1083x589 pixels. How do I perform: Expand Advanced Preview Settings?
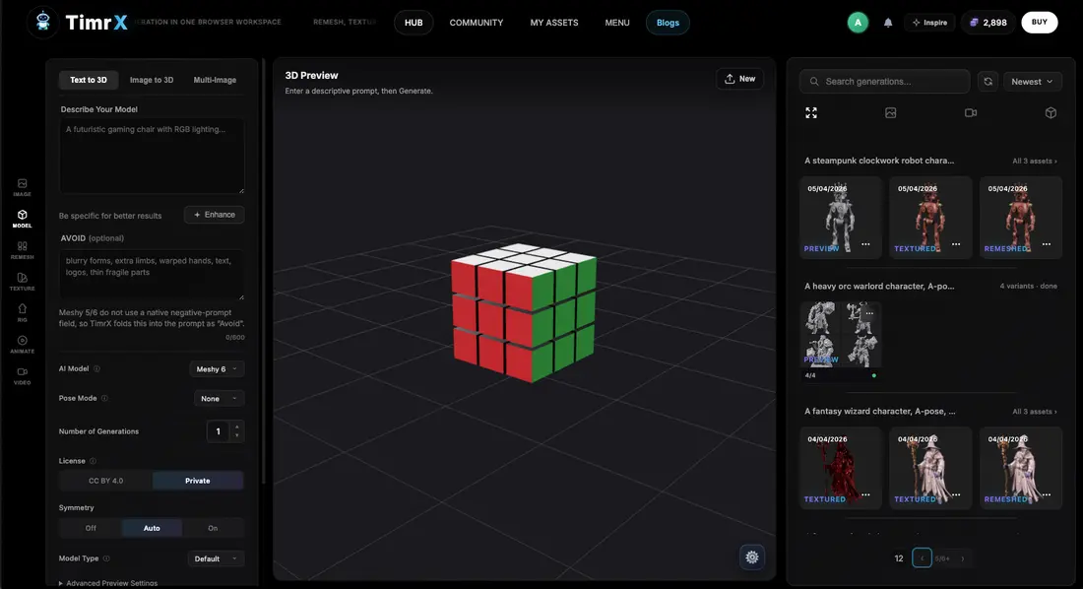[x=107, y=583]
